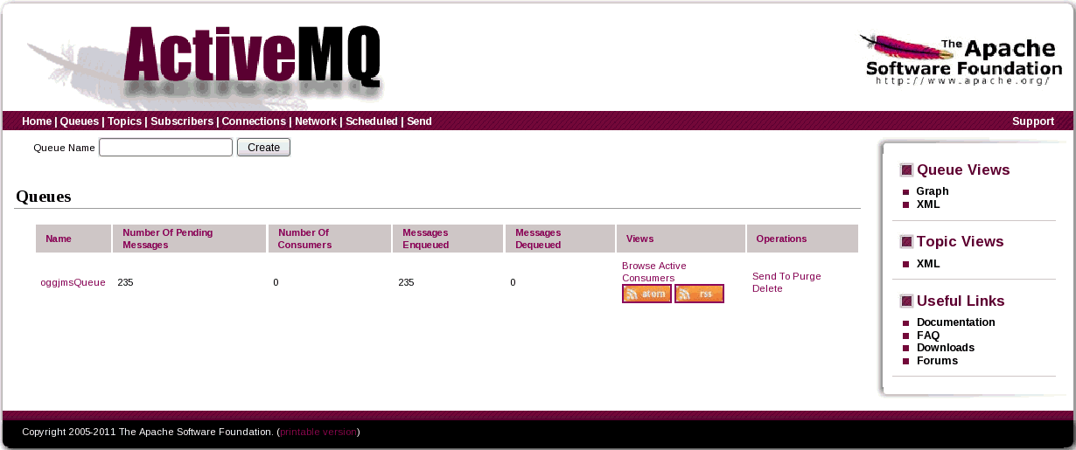Viewport: 1076px width, 450px height.
Task: Click the Queue Name label
Action: coord(64,148)
